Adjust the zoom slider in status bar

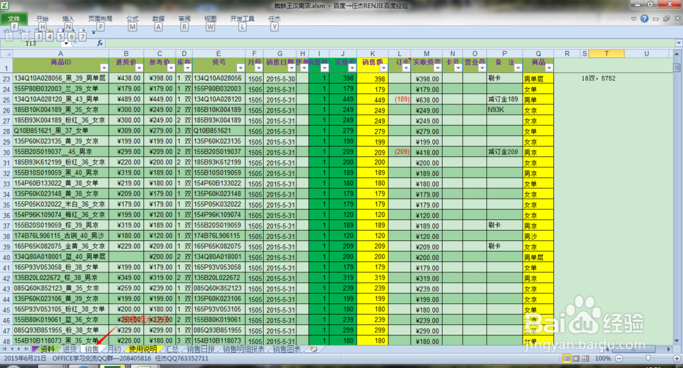[648, 358]
